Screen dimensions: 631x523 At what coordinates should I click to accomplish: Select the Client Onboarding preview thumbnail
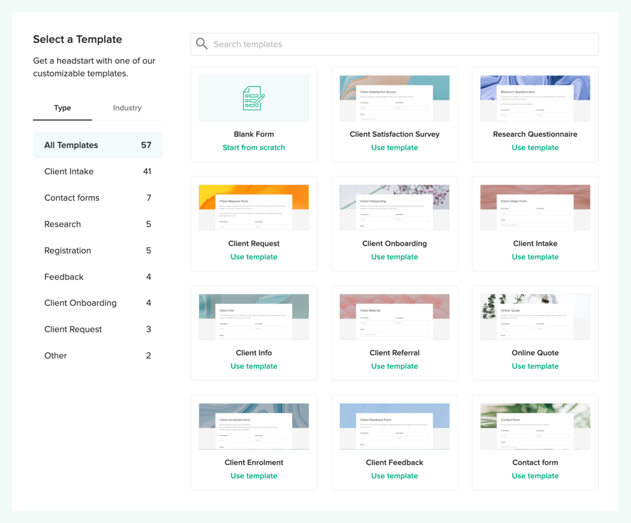394,208
